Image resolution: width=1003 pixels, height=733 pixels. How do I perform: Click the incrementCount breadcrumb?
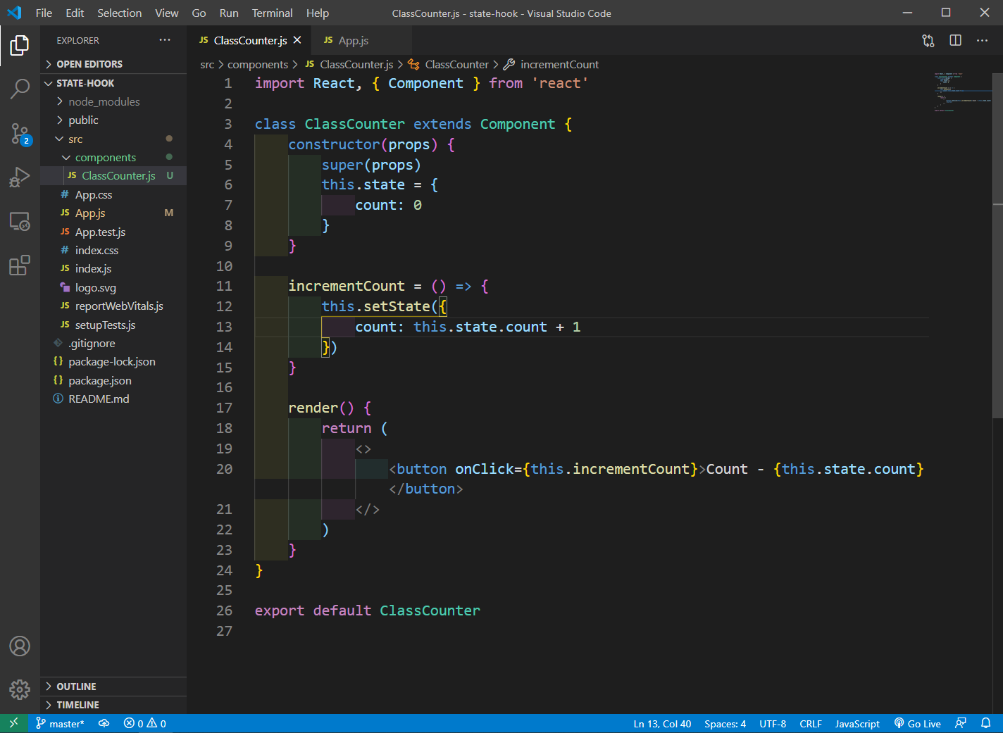552,65
